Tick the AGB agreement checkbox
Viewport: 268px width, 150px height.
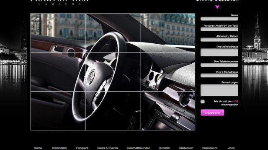point(203,102)
